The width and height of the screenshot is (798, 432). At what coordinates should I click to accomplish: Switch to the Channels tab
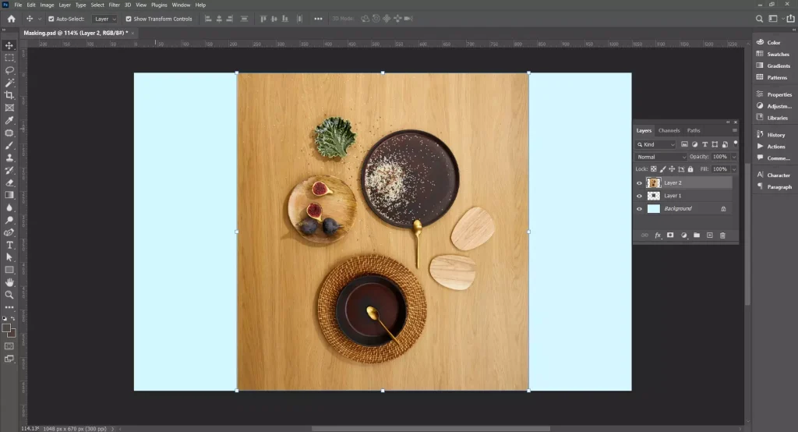(669, 130)
